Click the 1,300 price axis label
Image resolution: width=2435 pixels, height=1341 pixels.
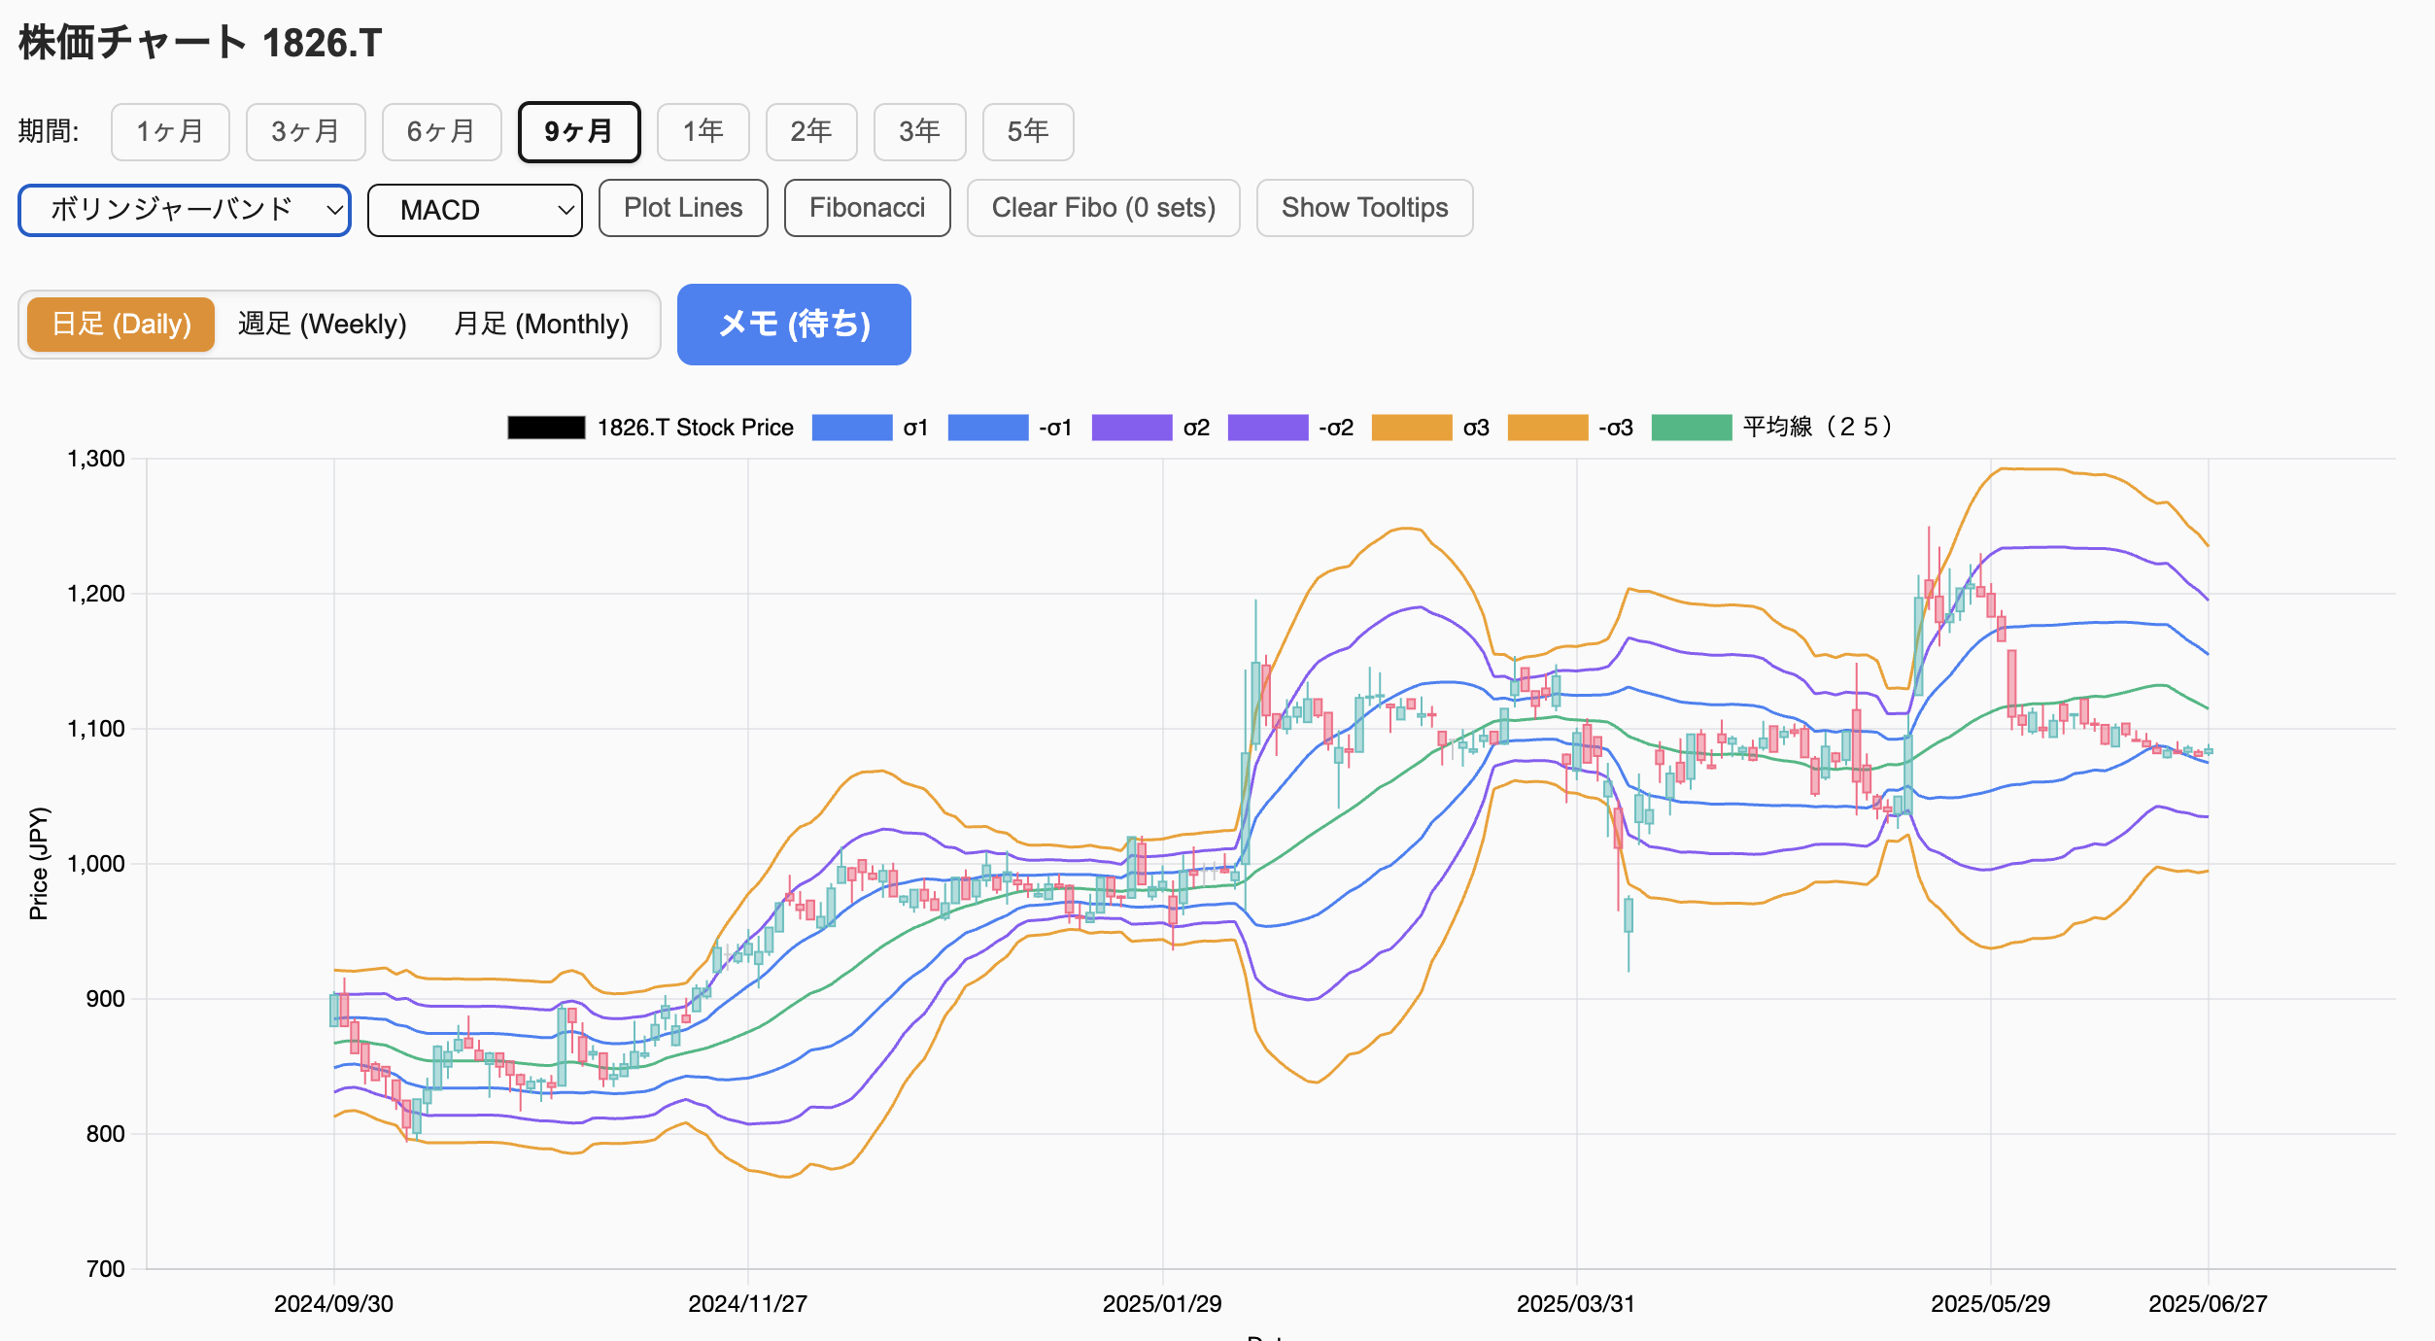[96, 459]
